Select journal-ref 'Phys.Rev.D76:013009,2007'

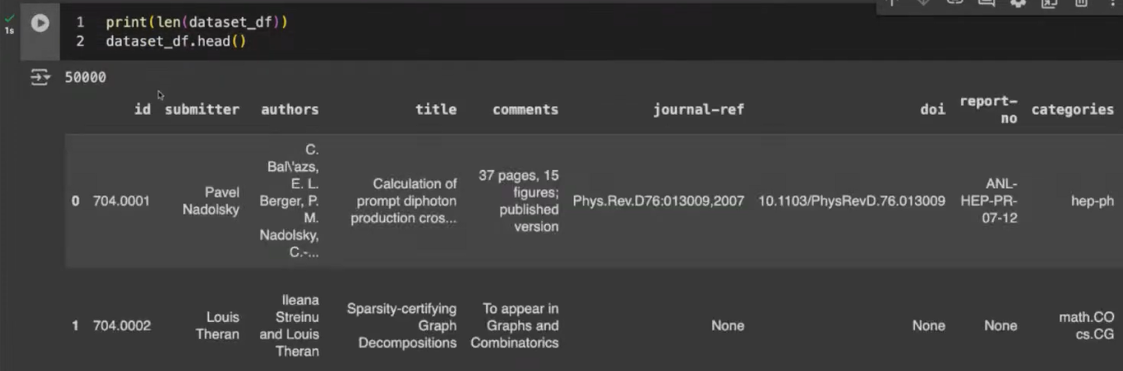point(659,201)
